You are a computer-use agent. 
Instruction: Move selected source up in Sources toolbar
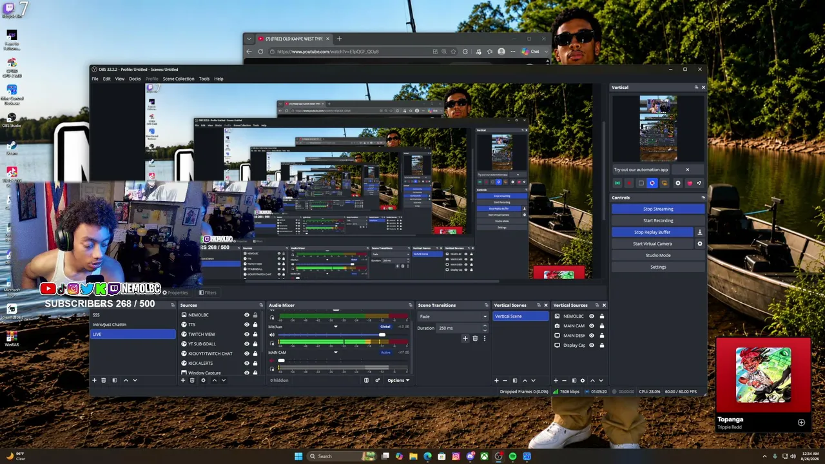click(215, 380)
